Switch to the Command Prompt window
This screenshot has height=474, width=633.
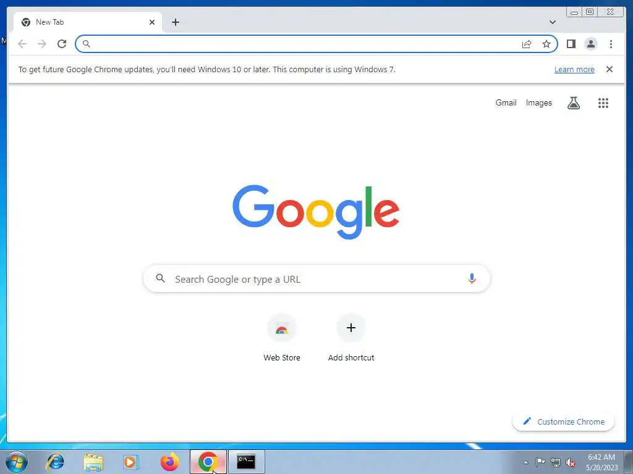tap(246, 462)
